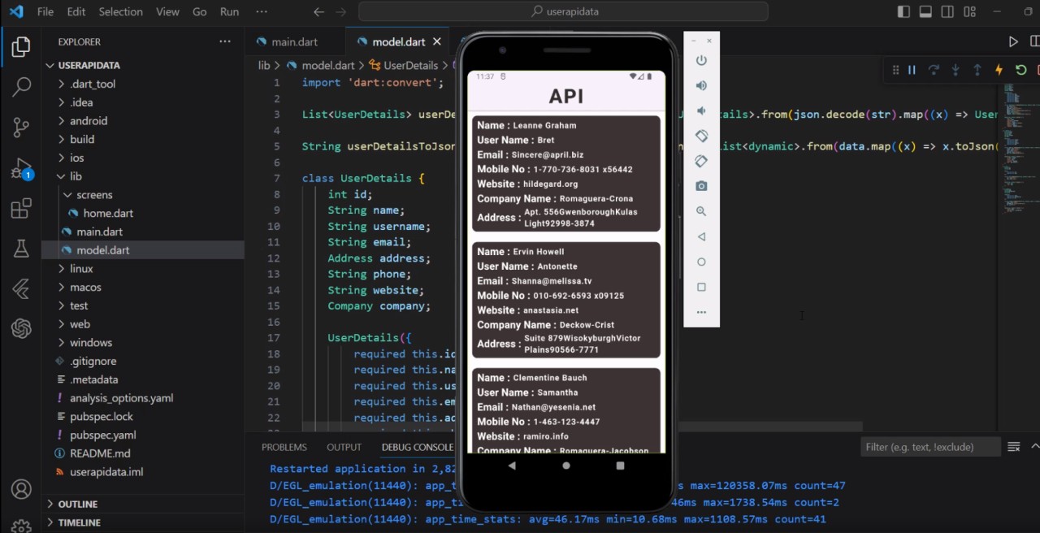1040x533 pixels.
Task: Take an emulator screenshot with the camera icon
Action: (x=701, y=186)
